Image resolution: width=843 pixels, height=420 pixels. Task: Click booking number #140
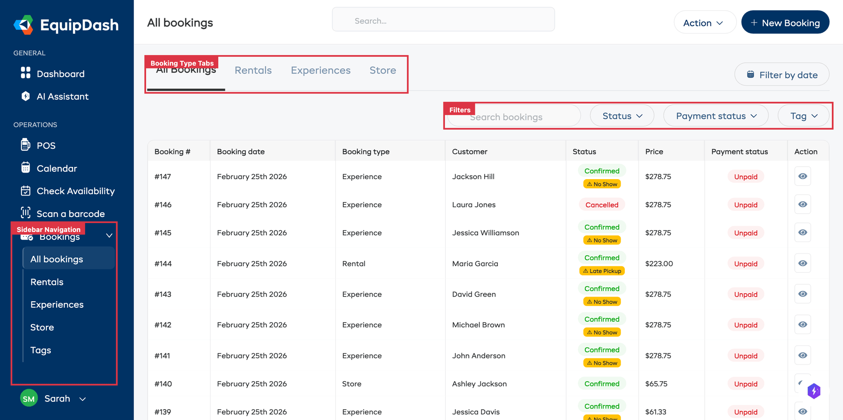coord(163,384)
